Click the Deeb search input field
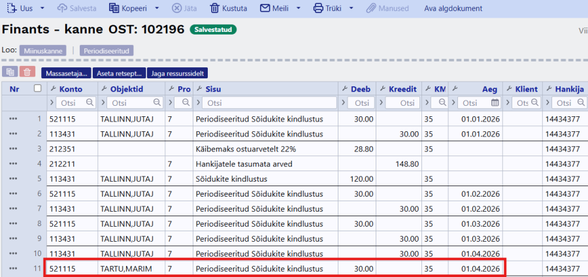This screenshot has width=588, height=277. (x=361, y=103)
